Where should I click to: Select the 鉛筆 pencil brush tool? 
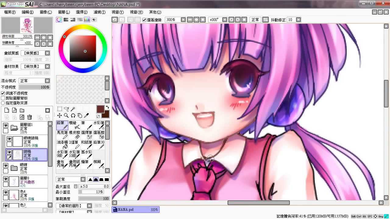(62, 125)
